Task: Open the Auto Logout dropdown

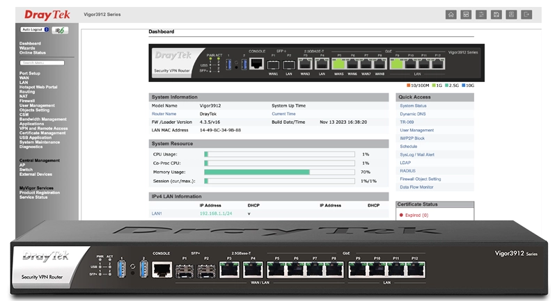Action: click(35, 30)
